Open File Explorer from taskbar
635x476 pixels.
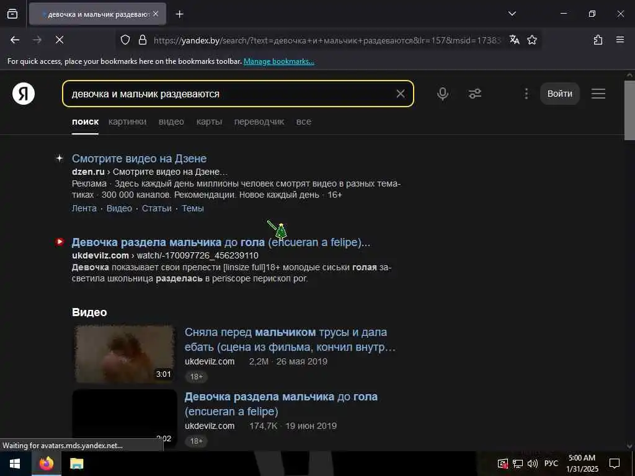coord(76,464)
